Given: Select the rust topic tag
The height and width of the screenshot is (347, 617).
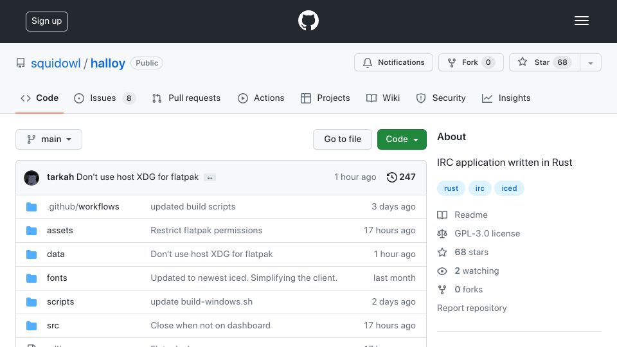Looking at the screenshot, I should 451,188.
